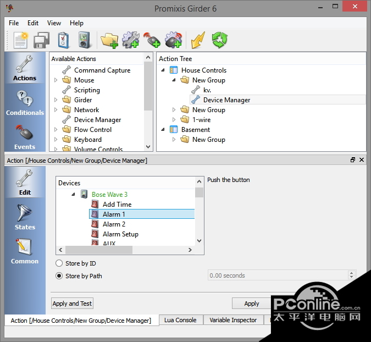This screenshot has width=371, height=342.
Task: Select the Edit pane in action editor
Action: coord(25,182)
